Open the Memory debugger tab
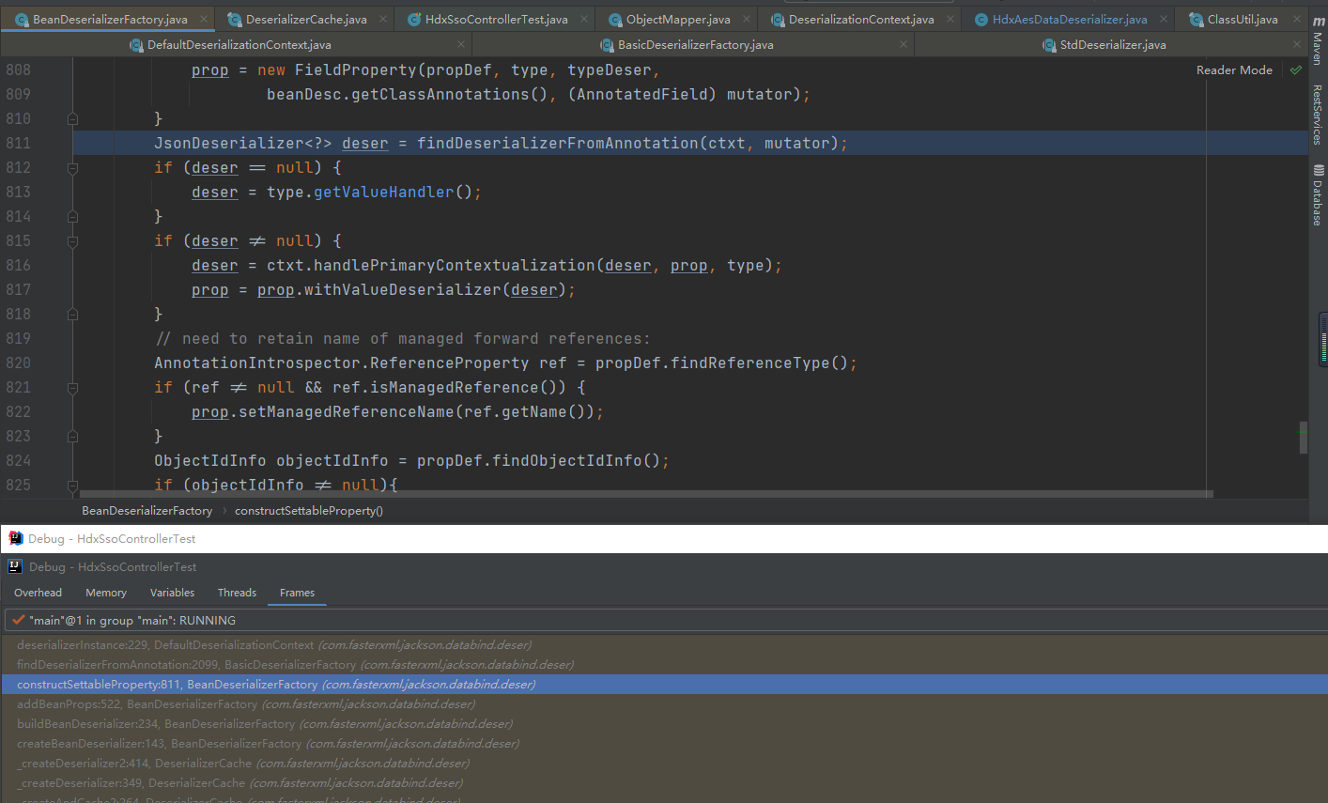 point(106,593)
